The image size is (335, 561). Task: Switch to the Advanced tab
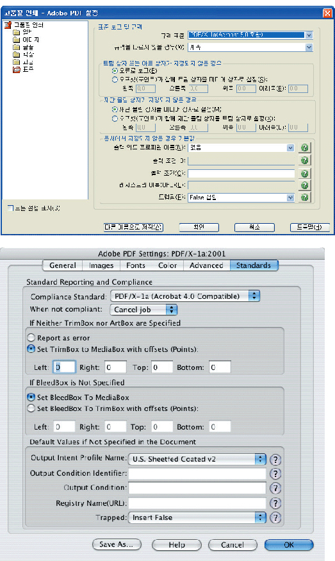pos(206,265)
